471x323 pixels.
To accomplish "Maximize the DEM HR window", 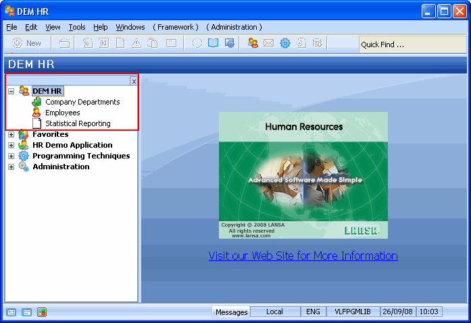I will (x=444, y=11).
